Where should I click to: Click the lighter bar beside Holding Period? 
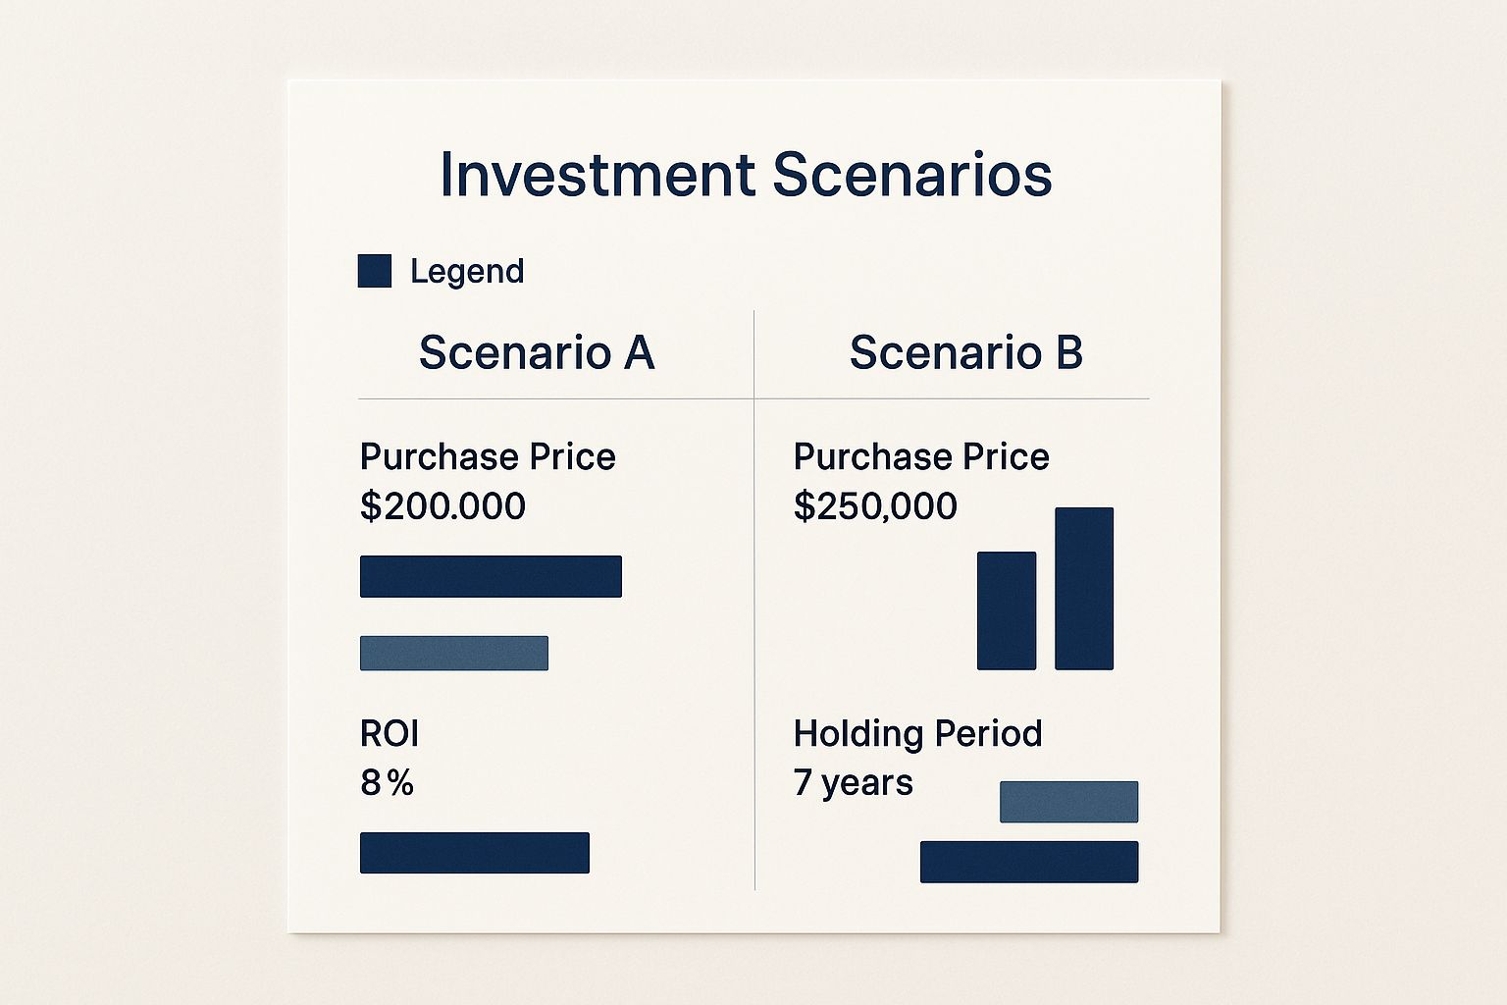click(x=1069, y=802)
